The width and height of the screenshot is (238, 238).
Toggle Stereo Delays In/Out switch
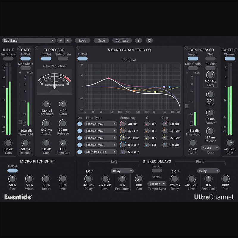pos(157,170)
